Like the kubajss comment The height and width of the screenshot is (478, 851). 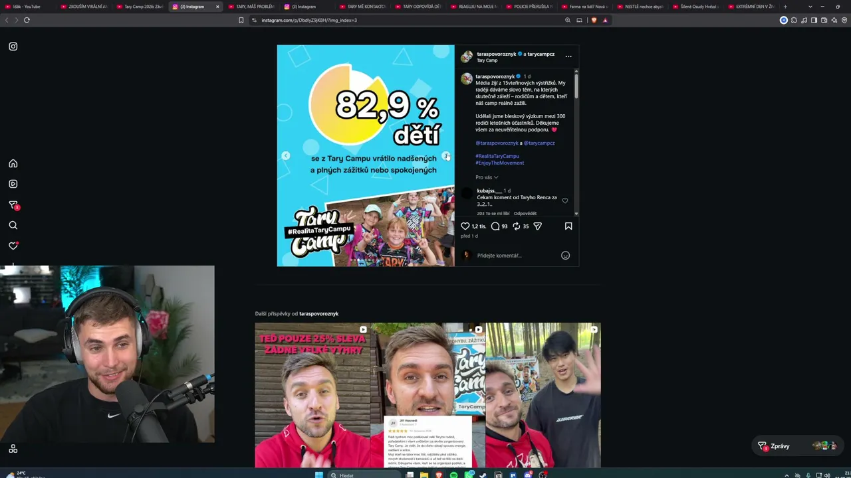(x=565, y=200)
